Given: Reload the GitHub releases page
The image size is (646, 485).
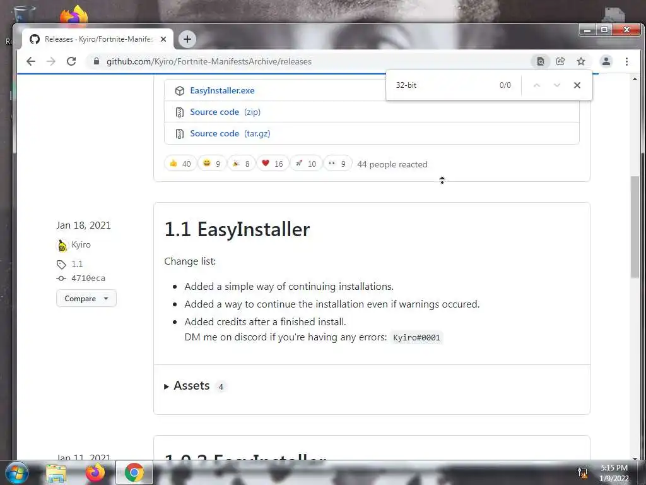Looking at the screenshot, I should pos(71,61).
